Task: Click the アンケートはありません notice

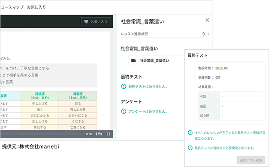Action: 148,111
